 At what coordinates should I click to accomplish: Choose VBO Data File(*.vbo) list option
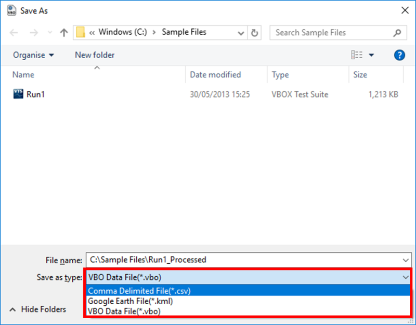coord(249,311)
